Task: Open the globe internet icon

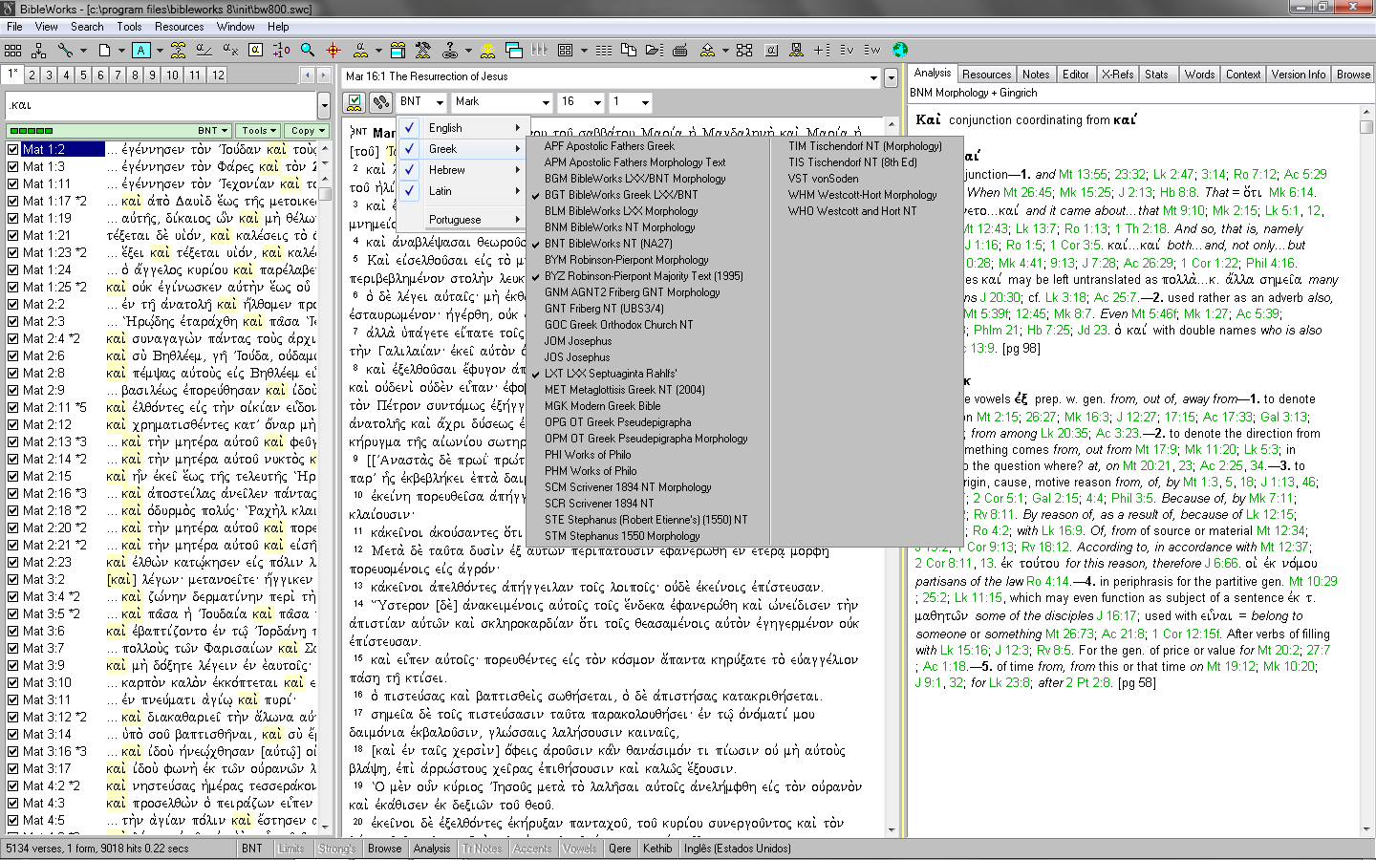Action: (900, 50)
